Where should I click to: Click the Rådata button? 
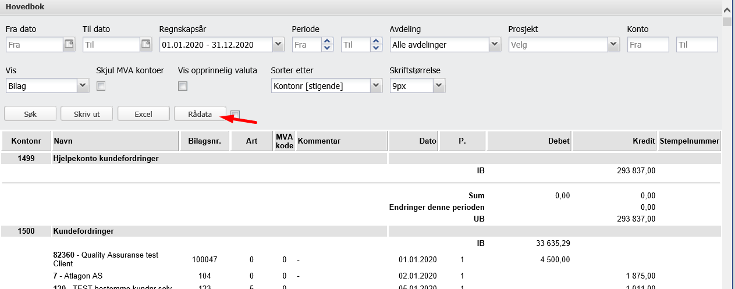200,114
